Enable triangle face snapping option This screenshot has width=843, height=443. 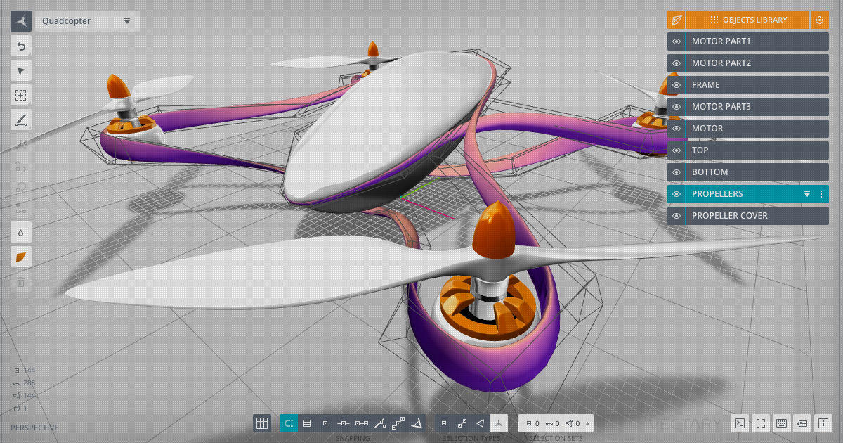417,423
